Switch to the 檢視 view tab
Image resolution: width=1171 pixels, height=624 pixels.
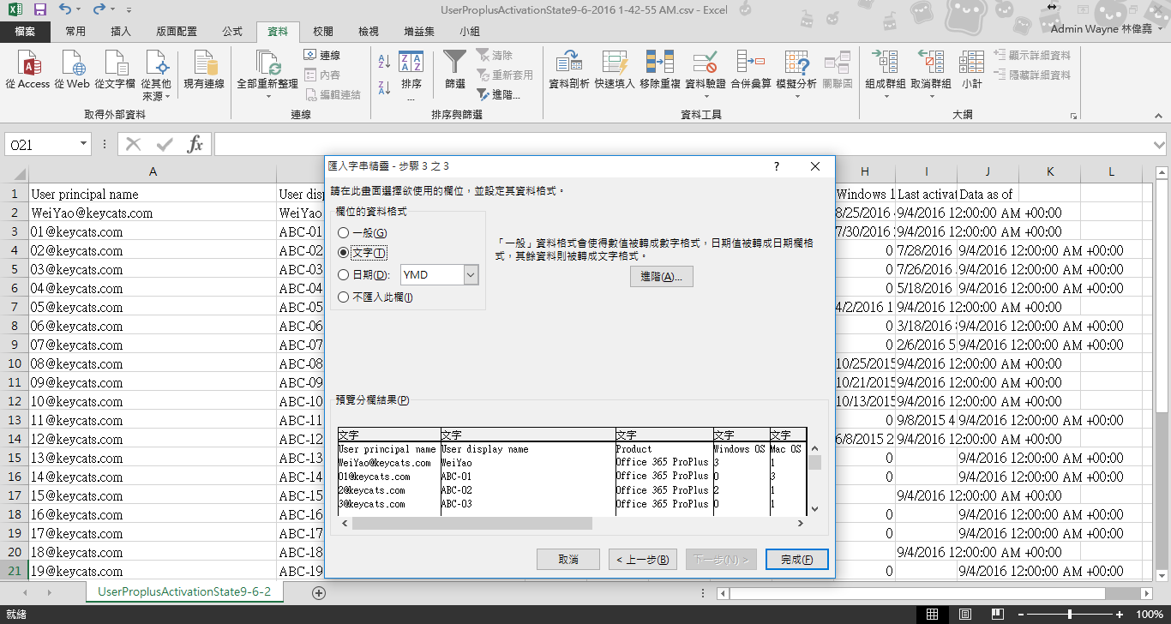click(x=369, y=32)
